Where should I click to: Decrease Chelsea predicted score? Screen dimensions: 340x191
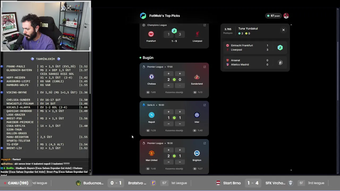pyautogui.click(x=168, y=85)
